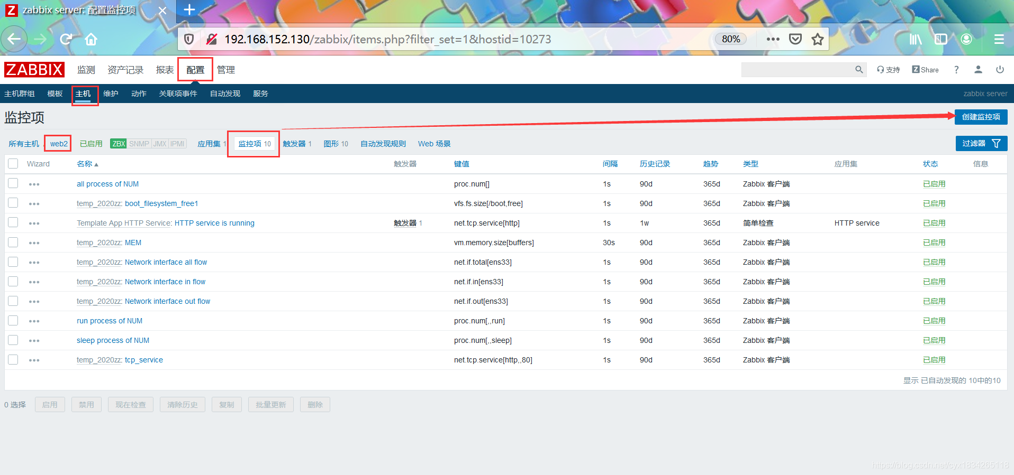
Task: Open the 监控项 10 tab
Action: [x=255, y=144]
